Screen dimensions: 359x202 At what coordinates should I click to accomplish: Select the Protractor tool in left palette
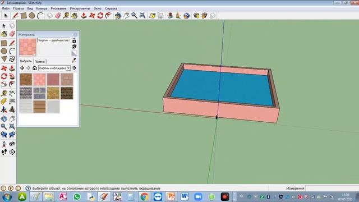click(4, 102)
